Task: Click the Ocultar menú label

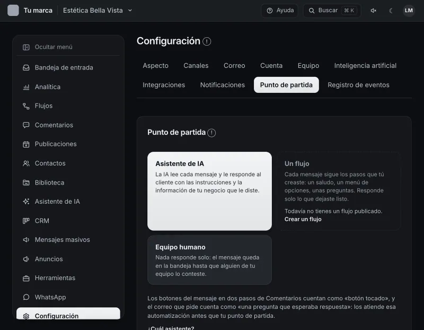Action: pyautogui.click(x=54, y=47)
